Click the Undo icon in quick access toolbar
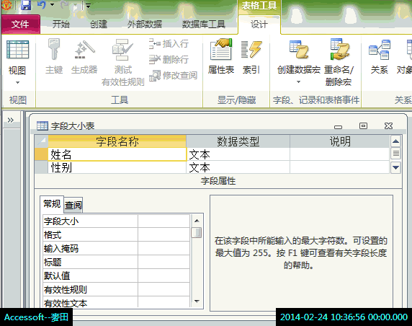The image size is (412, 326). coord(42,5)
